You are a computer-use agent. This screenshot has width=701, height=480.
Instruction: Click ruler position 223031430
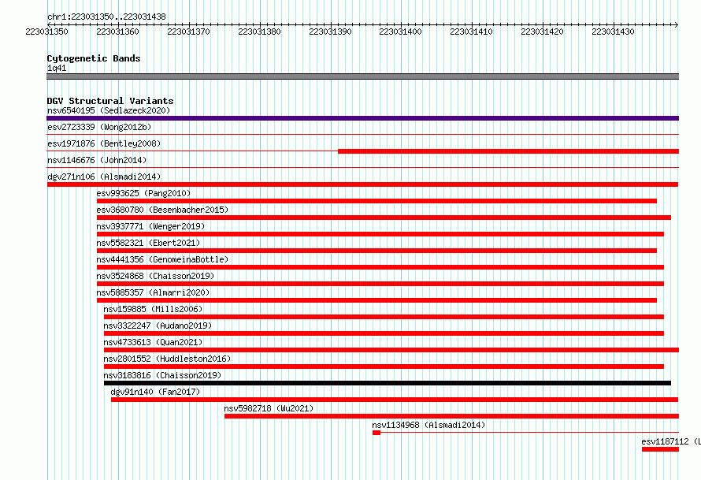click(613, 32)
